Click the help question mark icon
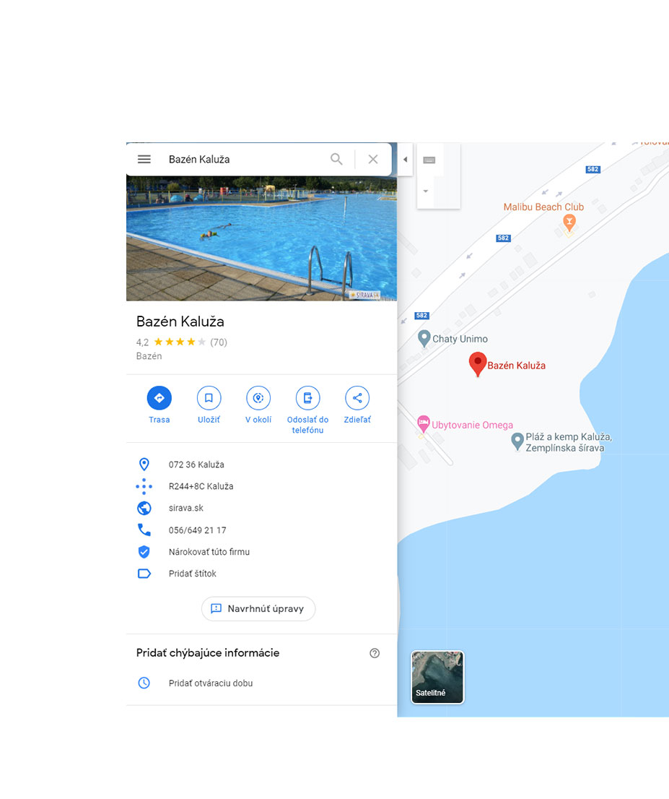Image resolution: width=669 pixels, height=799 pixels. click(x=375, y=653)
